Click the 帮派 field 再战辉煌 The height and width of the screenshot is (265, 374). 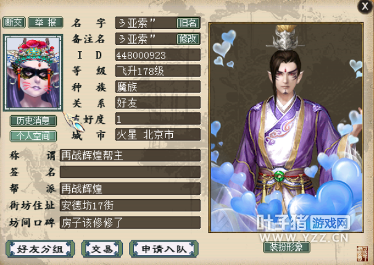[130, 189]
